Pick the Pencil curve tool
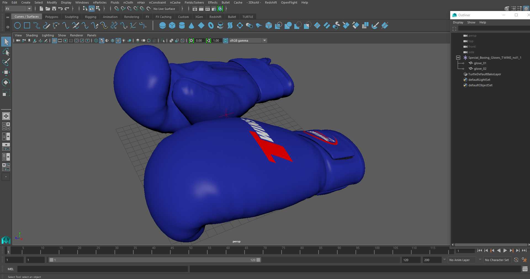Image resolution: width=530 pixels, height=279 pixels. point(46,26)
